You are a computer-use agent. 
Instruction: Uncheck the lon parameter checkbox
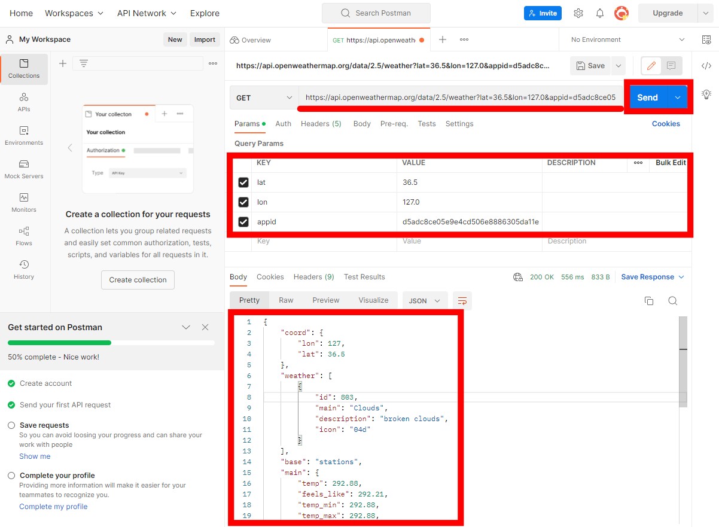point(243,202)
